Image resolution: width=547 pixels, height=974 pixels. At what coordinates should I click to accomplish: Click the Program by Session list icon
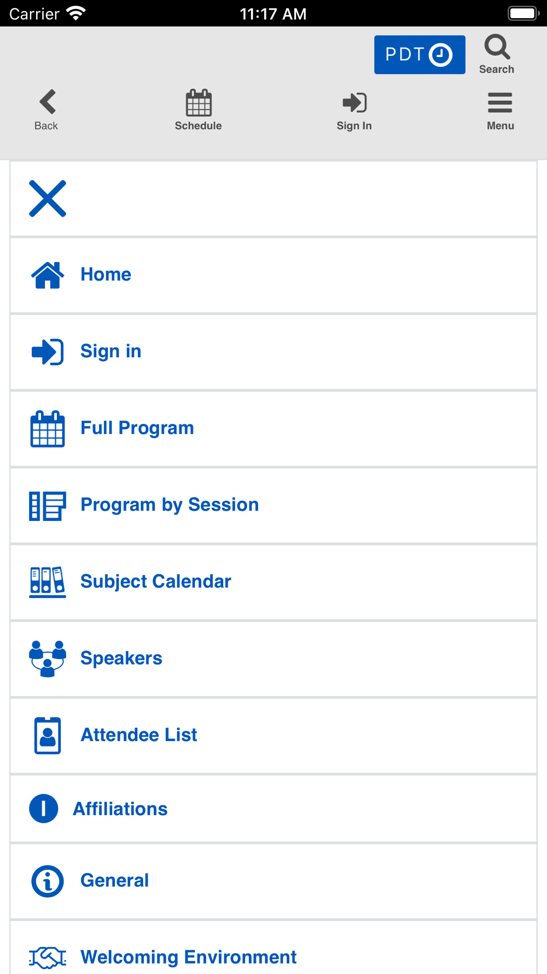pos(48,505)
